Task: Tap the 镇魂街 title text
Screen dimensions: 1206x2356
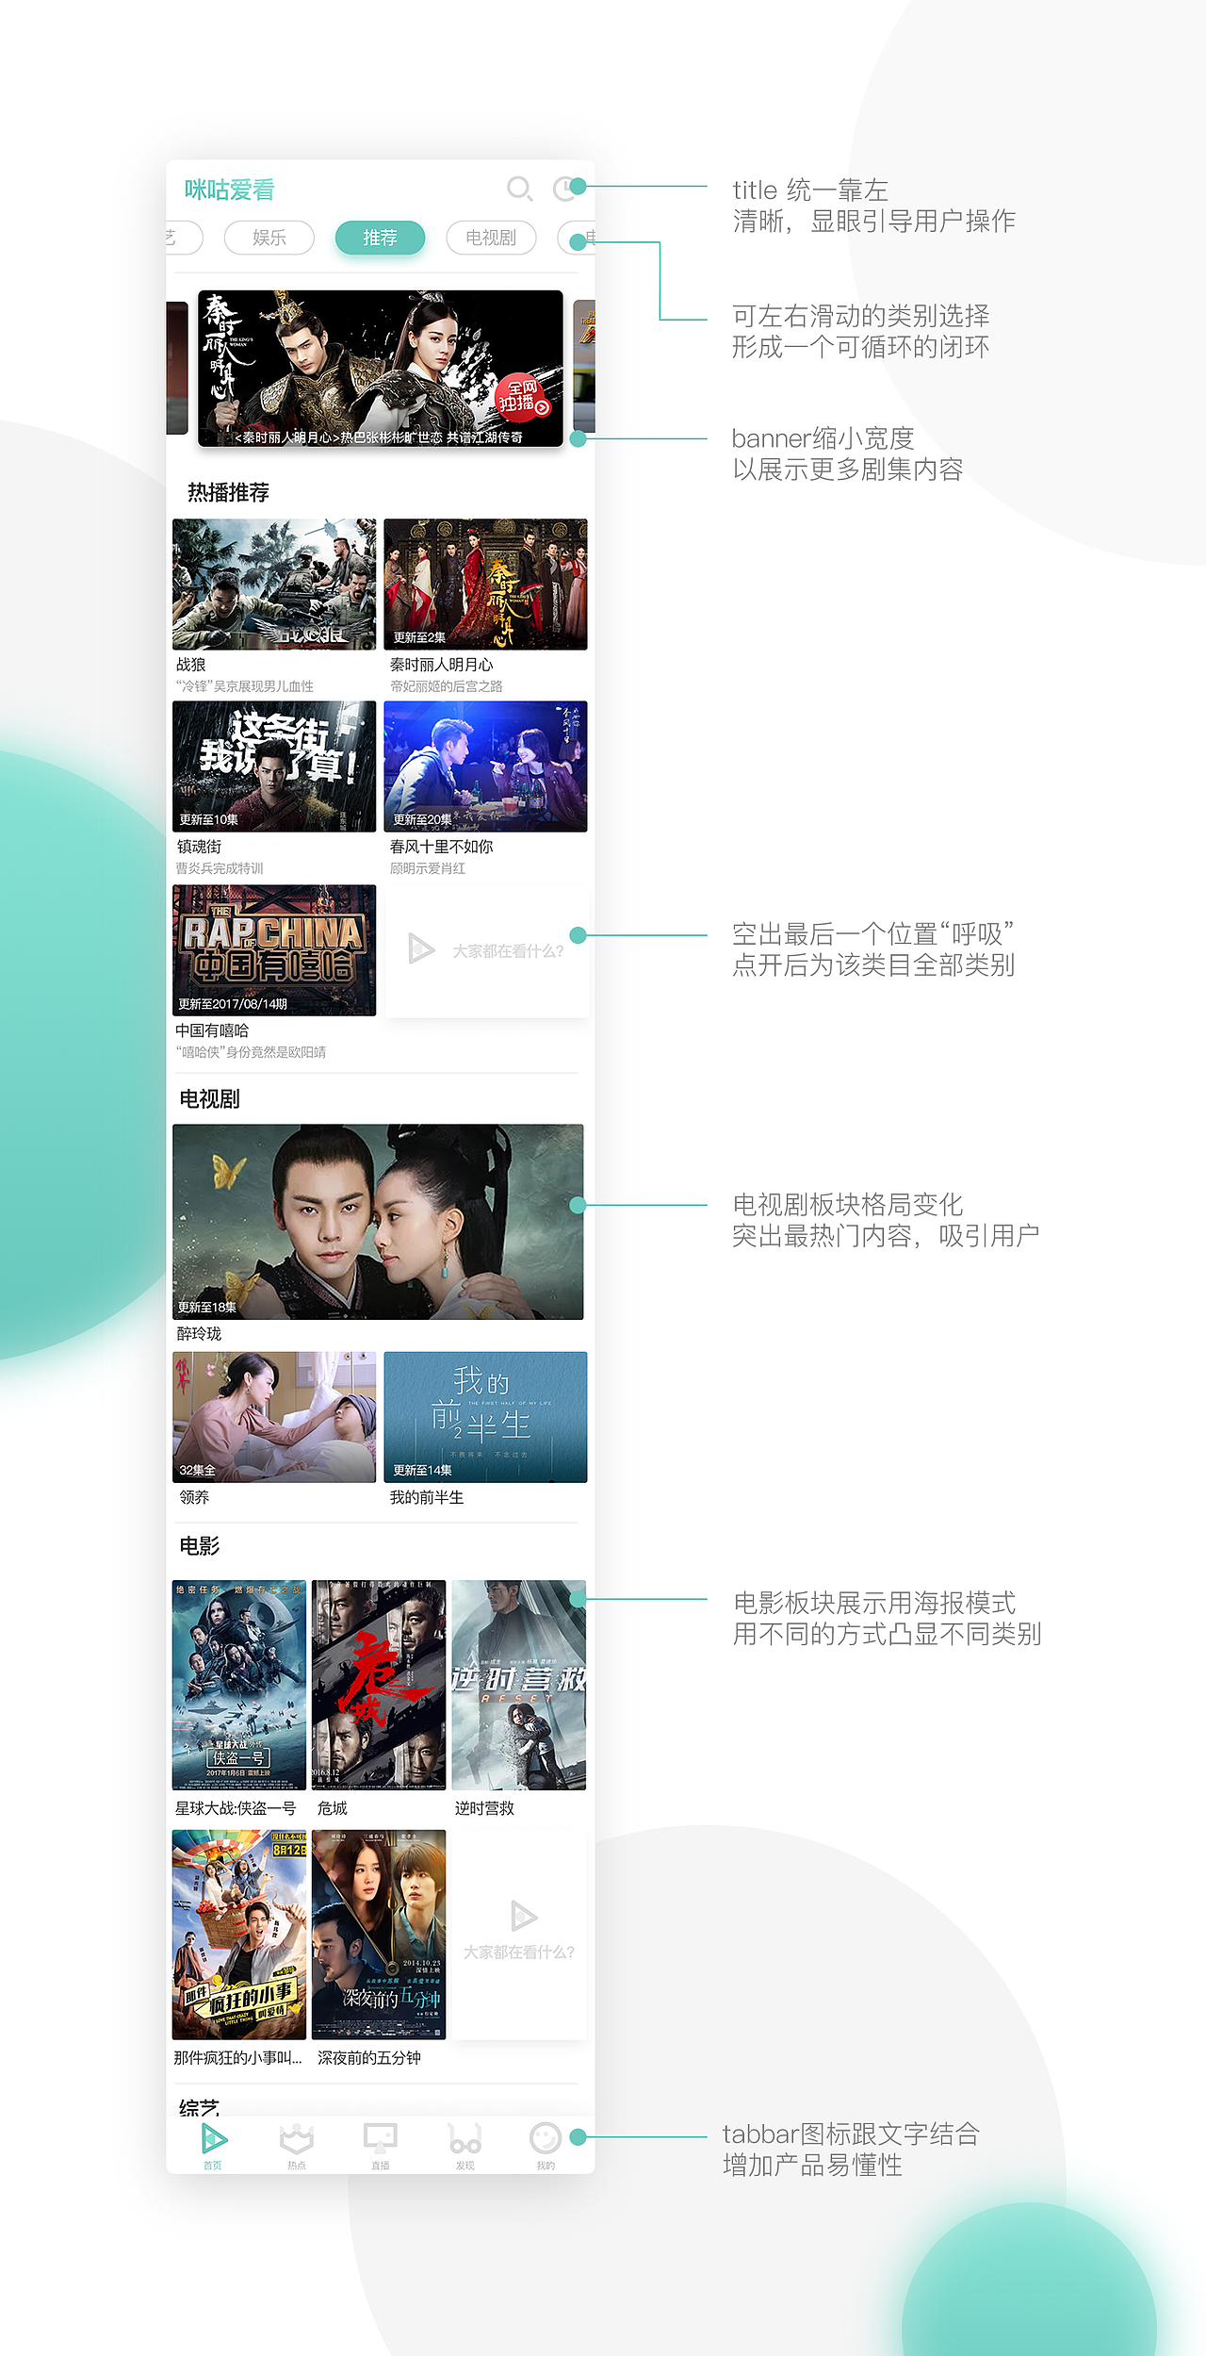Action: [x=199, y=847]
